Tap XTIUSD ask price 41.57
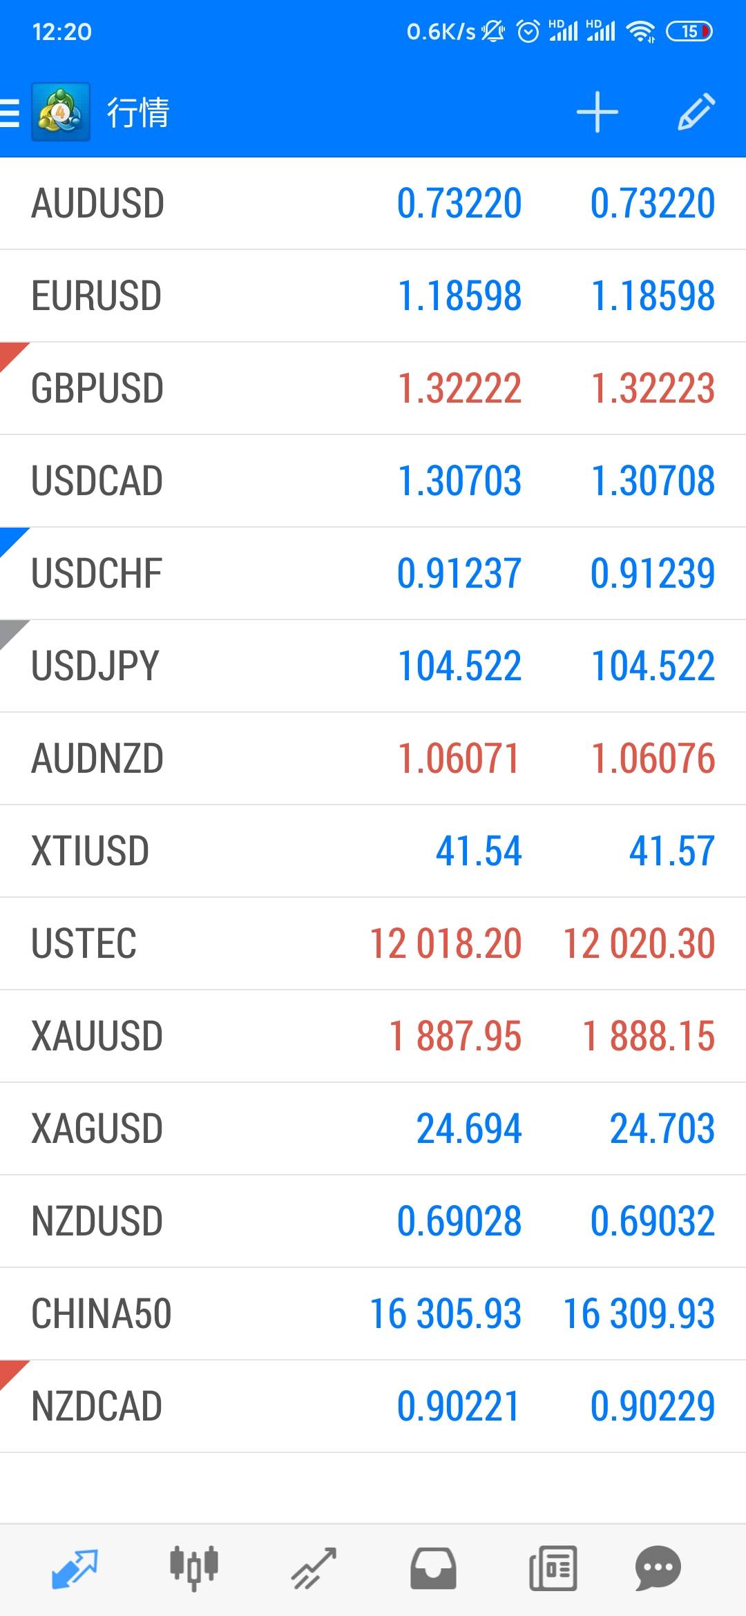The width and height of the screenshot is (746, 1616). point(671,852)
